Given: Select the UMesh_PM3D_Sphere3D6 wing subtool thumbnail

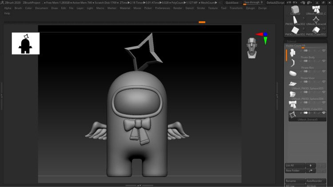Looking at the screenshot, I should pos(293,94).
